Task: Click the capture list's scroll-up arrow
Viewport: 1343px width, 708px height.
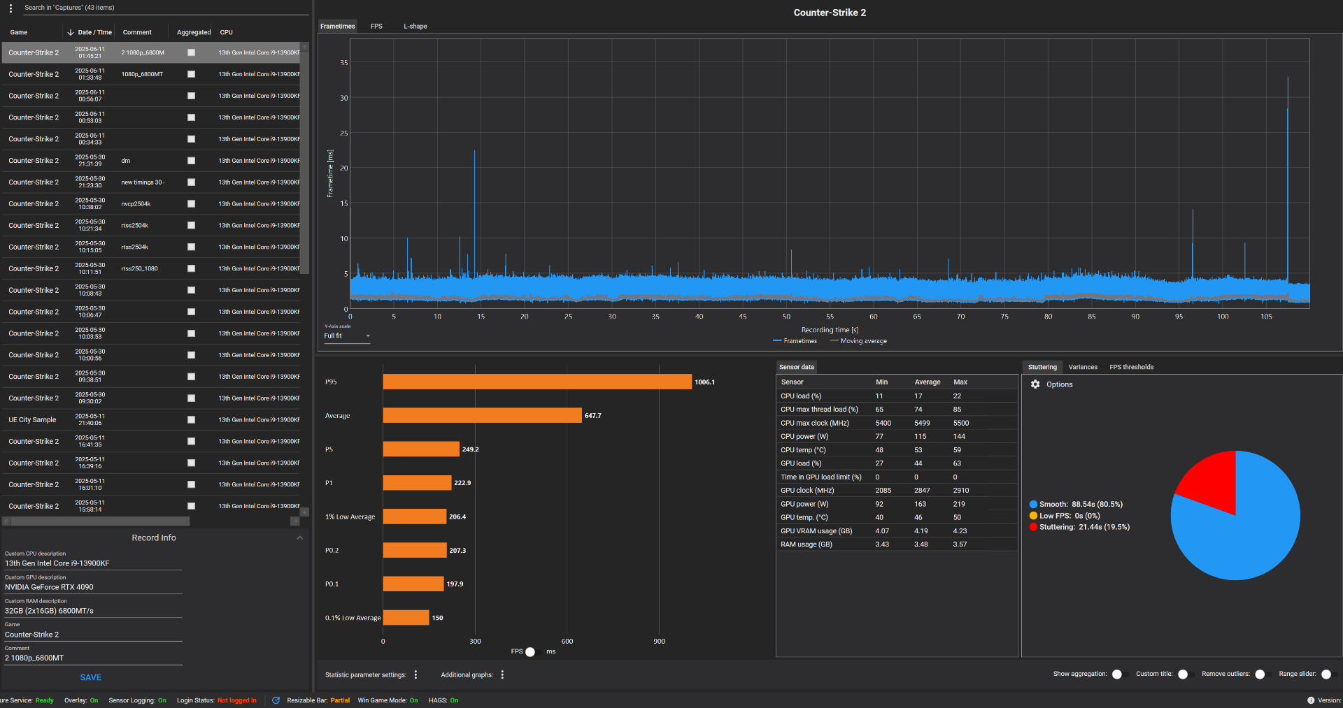Action: pyautogui.click(x=304, y=47)
